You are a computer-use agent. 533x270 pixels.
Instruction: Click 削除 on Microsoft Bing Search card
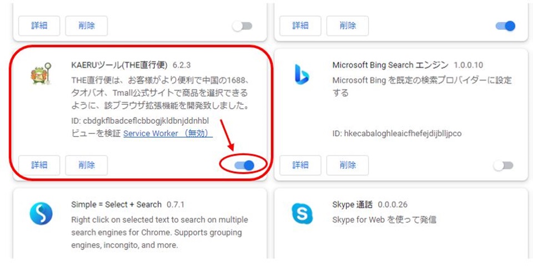tap(348, 165)
